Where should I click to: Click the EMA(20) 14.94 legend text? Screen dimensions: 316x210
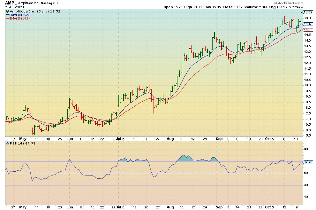20,18
